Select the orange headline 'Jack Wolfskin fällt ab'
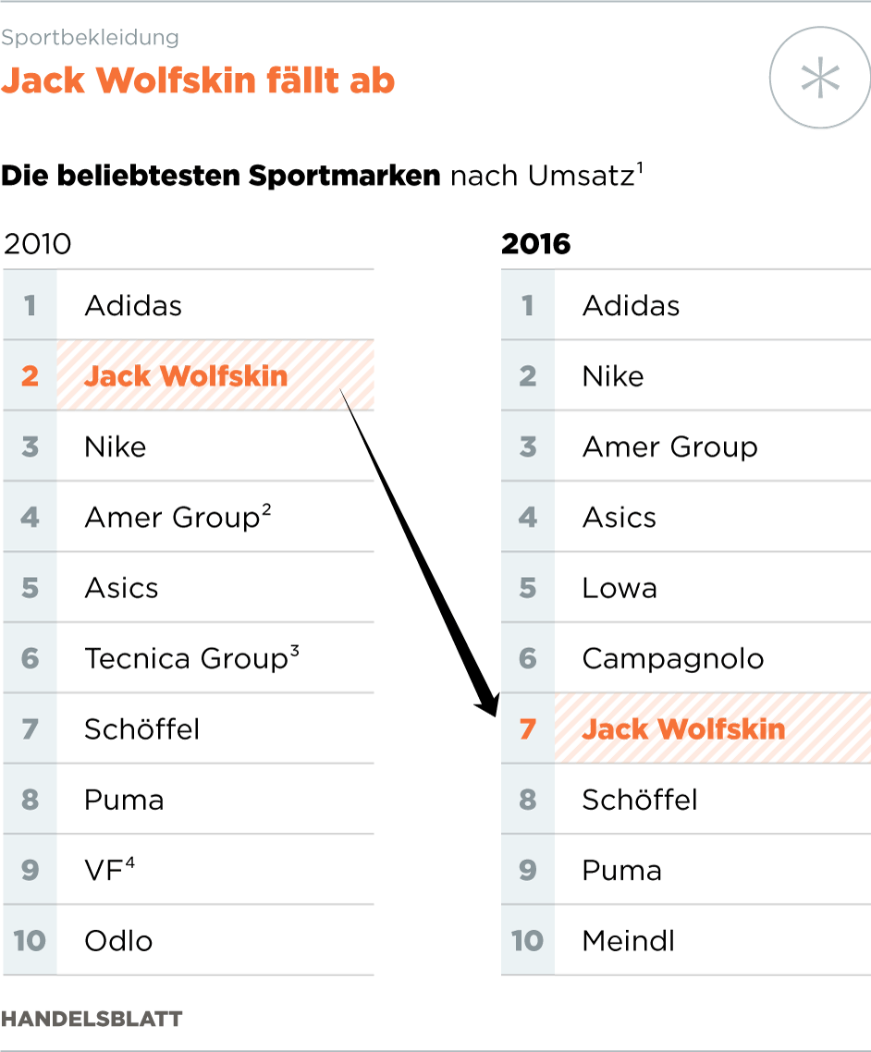This screenshot has width=871, height=1052. pos(198,81)
